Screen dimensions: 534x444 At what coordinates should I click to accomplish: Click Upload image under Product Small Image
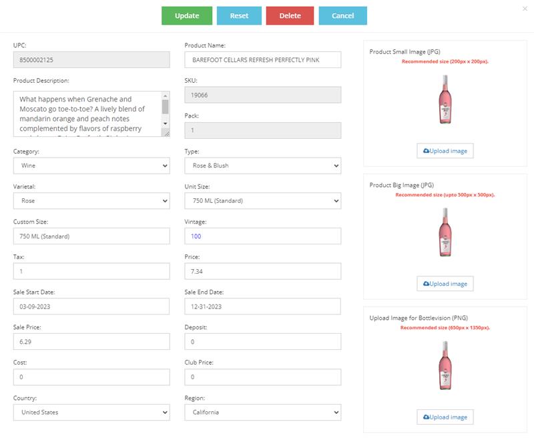coord(445,151)
